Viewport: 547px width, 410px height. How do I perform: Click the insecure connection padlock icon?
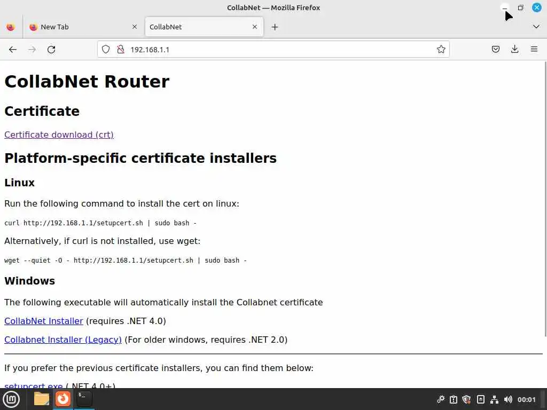point(121,49)
